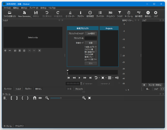Click the 保存 save toolbar icon
This screenshot has width=167, height=130.
point(36,14)
